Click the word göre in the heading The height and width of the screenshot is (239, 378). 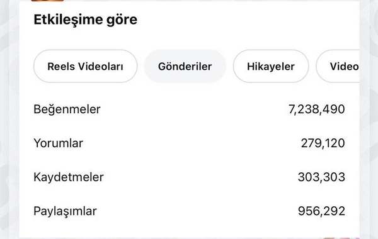122,21
